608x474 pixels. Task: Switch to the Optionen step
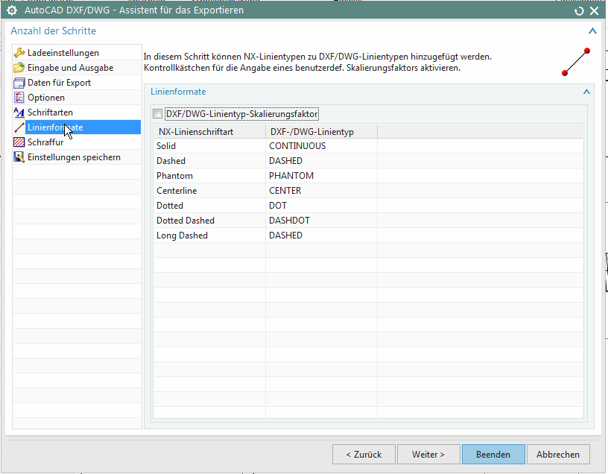[46, 98]
